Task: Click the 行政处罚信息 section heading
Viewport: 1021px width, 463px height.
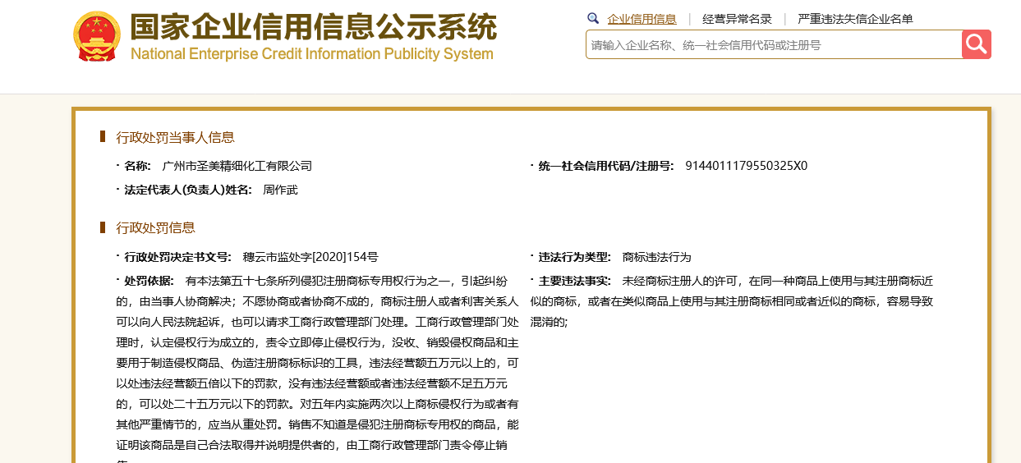Action: [155, 227]
